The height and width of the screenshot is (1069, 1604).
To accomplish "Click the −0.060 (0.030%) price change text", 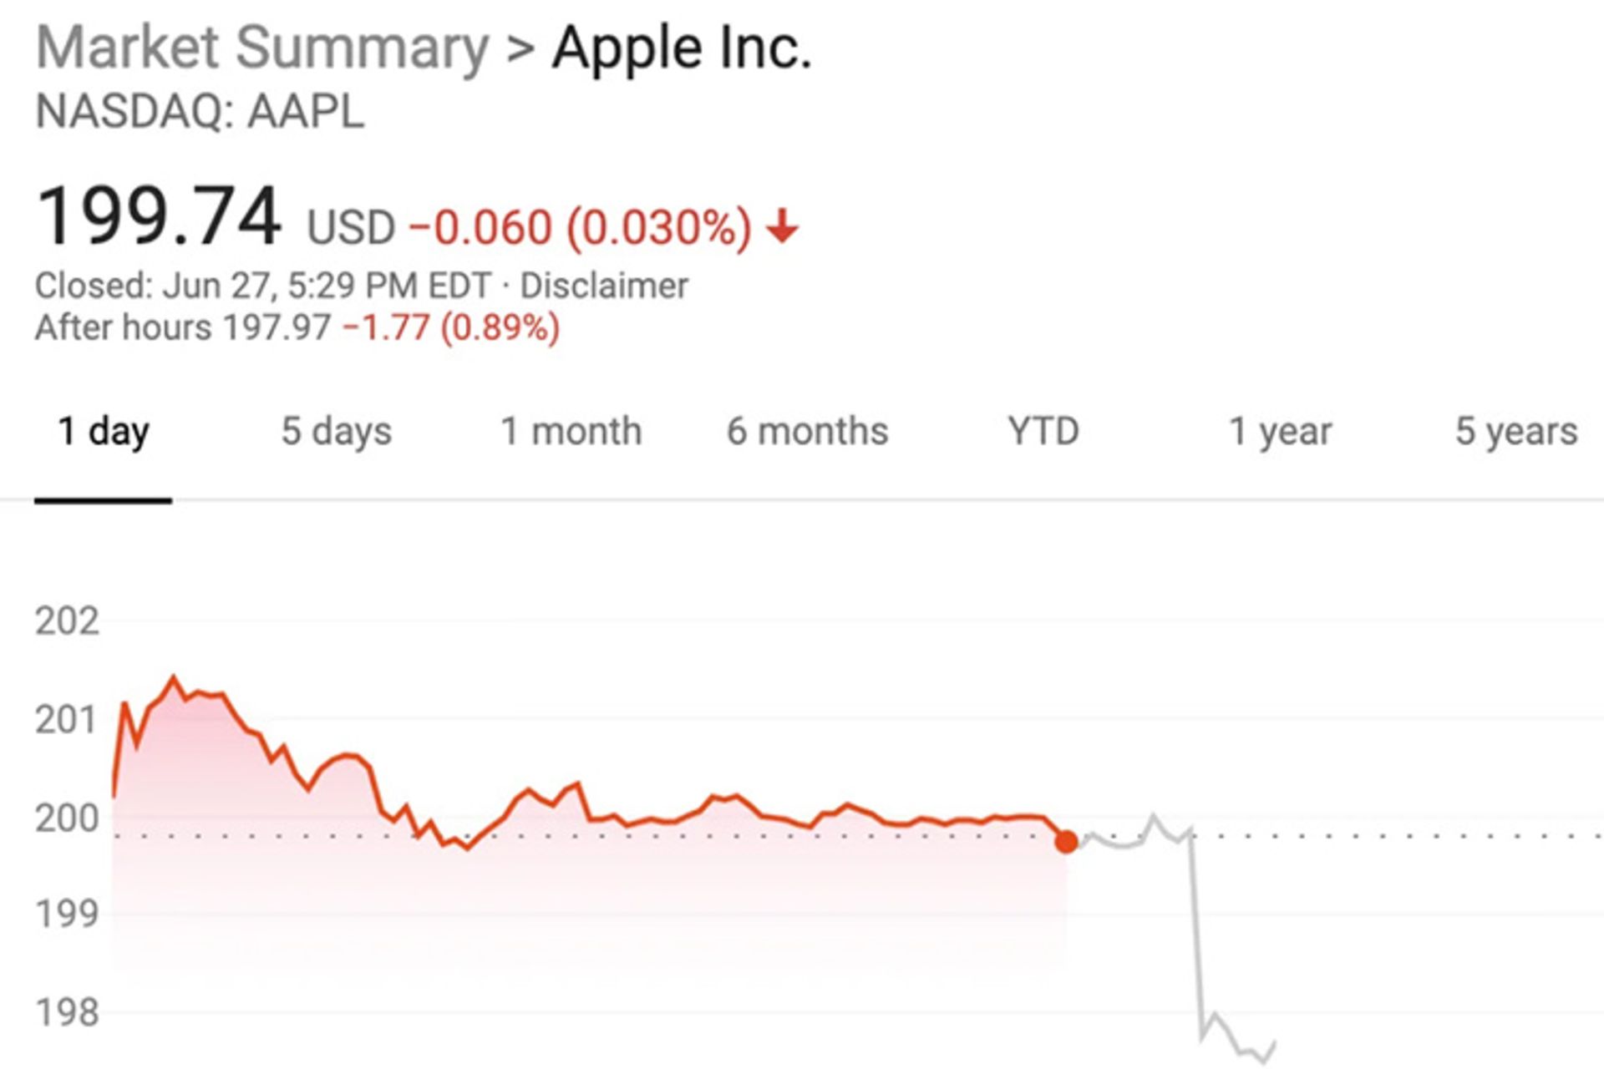I will [x=580, y=227].
